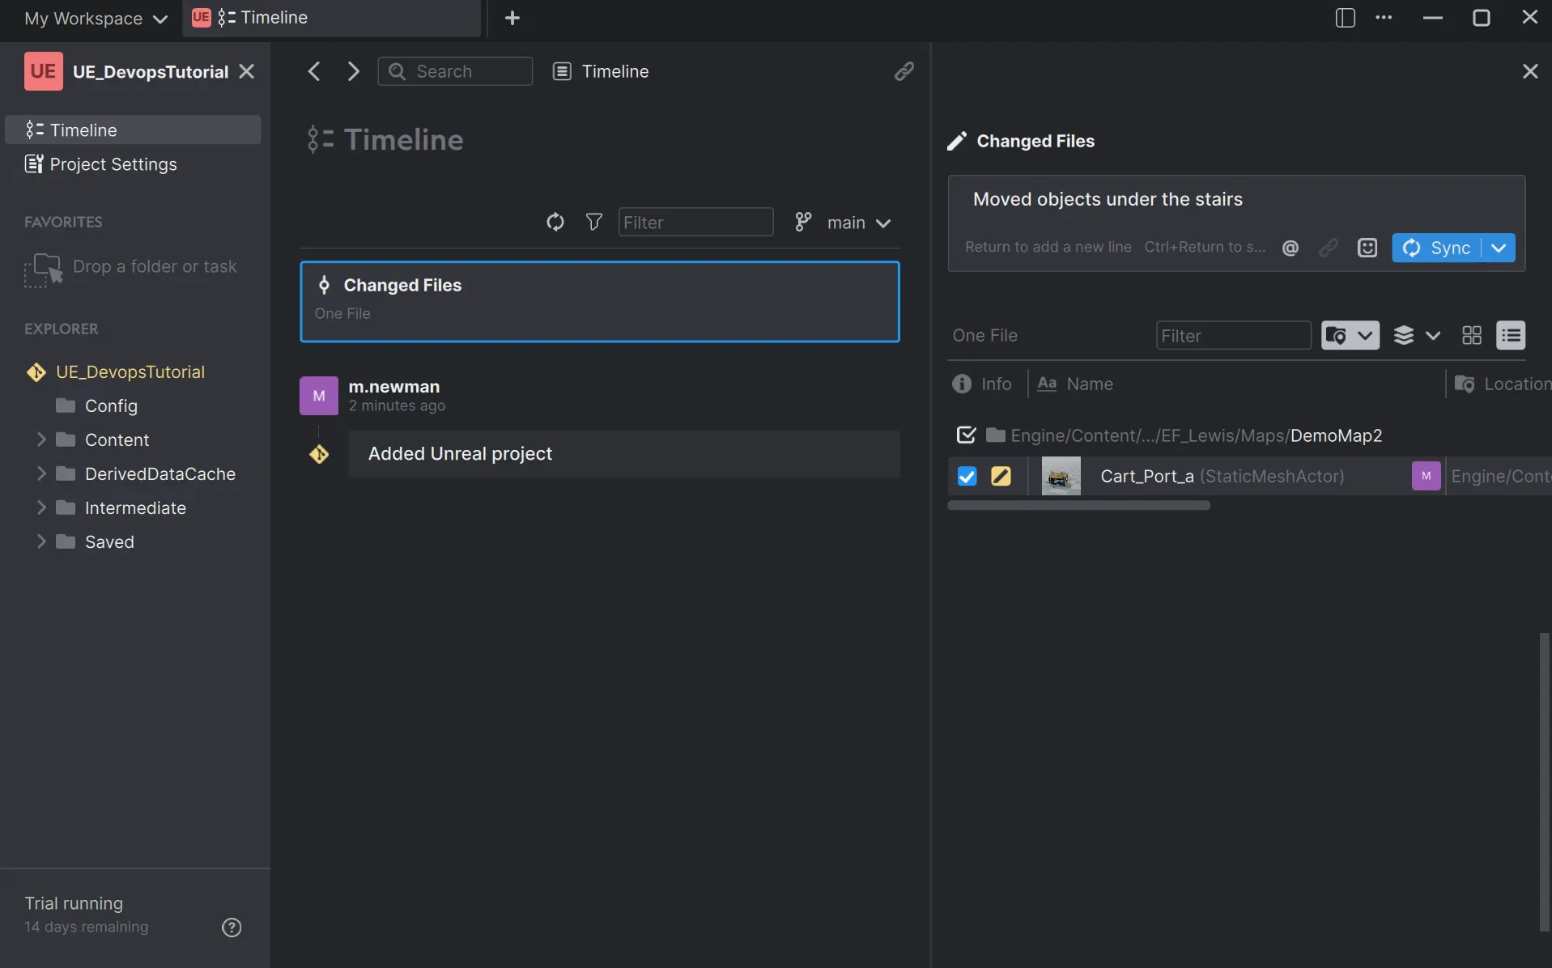Switch to grid view of changed files

tap(1472, 335)
